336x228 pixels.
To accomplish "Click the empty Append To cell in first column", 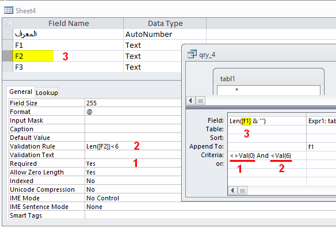I will [267, 147].
